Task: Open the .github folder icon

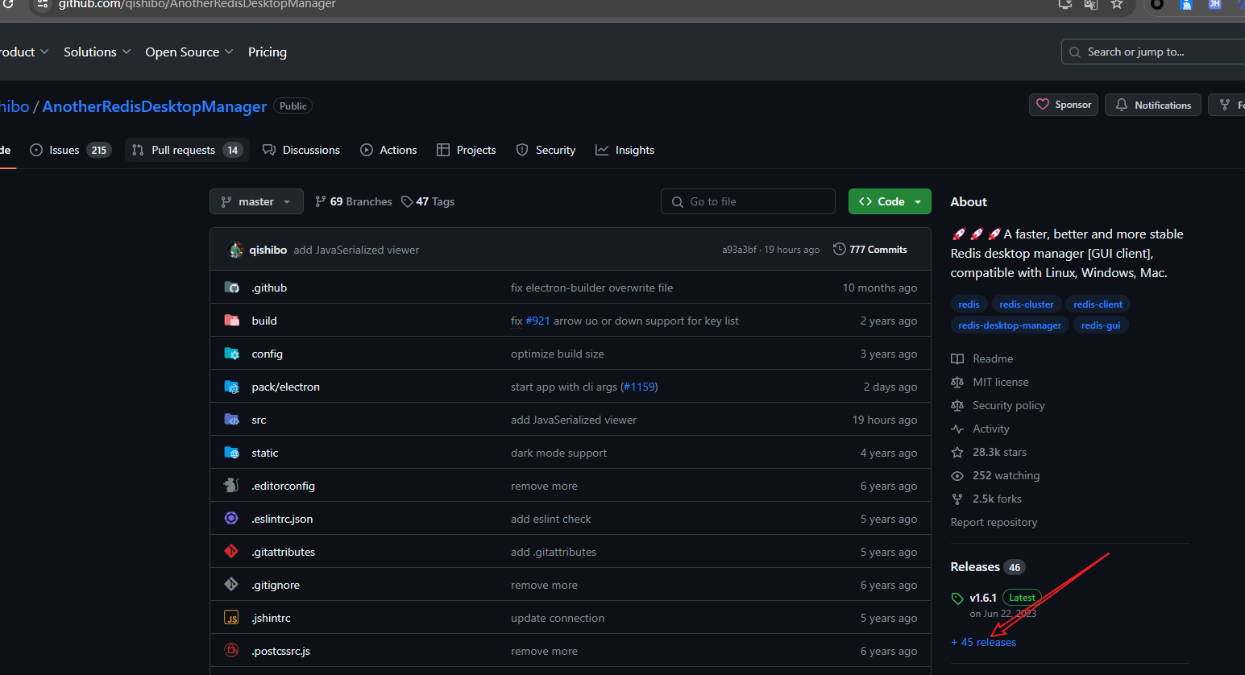Action: tap(232, 288)
